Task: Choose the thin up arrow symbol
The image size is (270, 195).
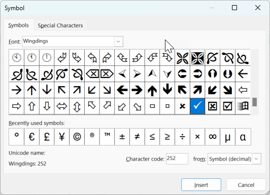Action: tap(31, 90)
